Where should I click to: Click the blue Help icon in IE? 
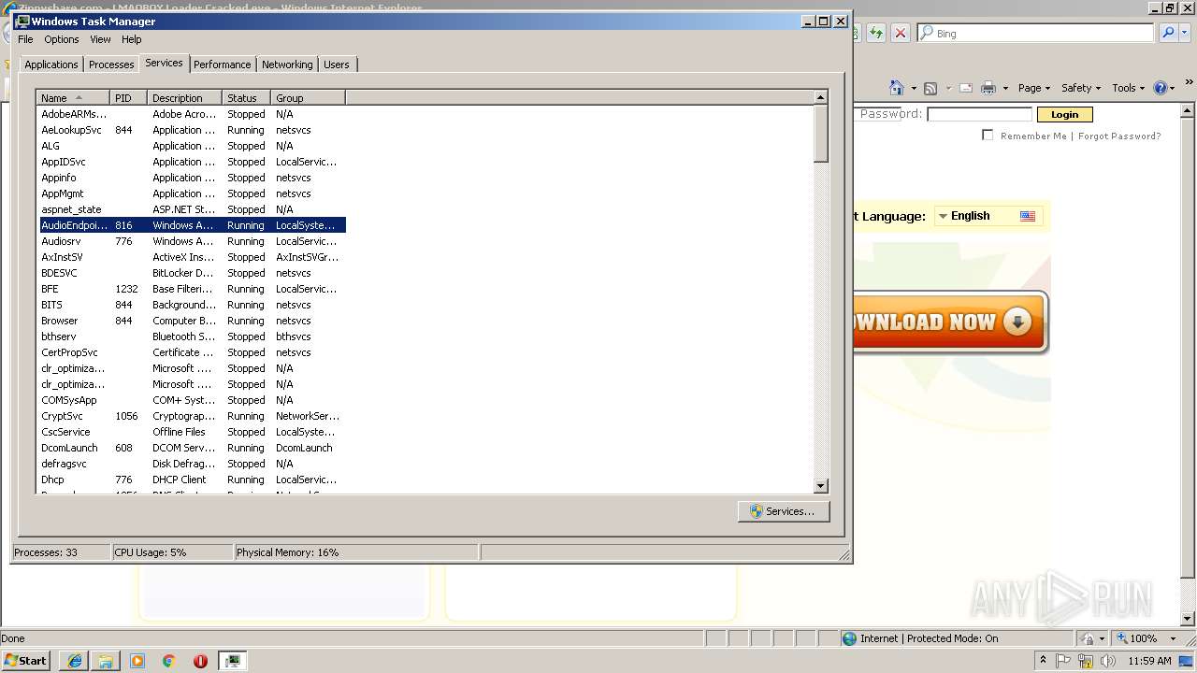click(x=1161, y=88)
